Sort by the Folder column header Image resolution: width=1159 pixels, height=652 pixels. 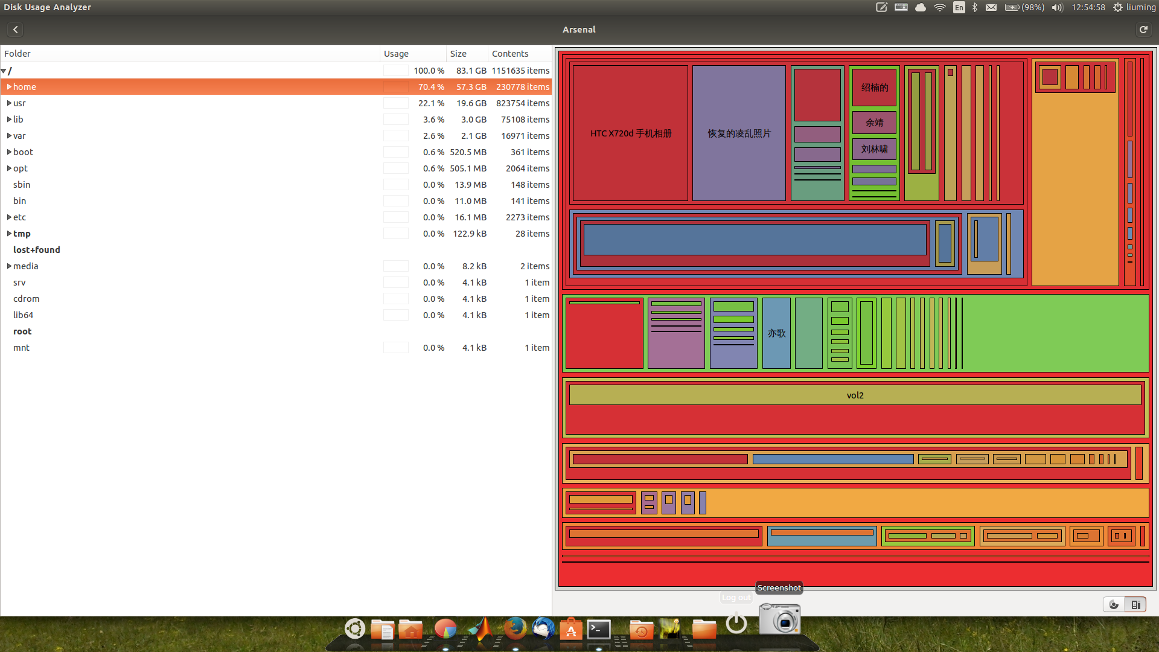click(190, 54)
